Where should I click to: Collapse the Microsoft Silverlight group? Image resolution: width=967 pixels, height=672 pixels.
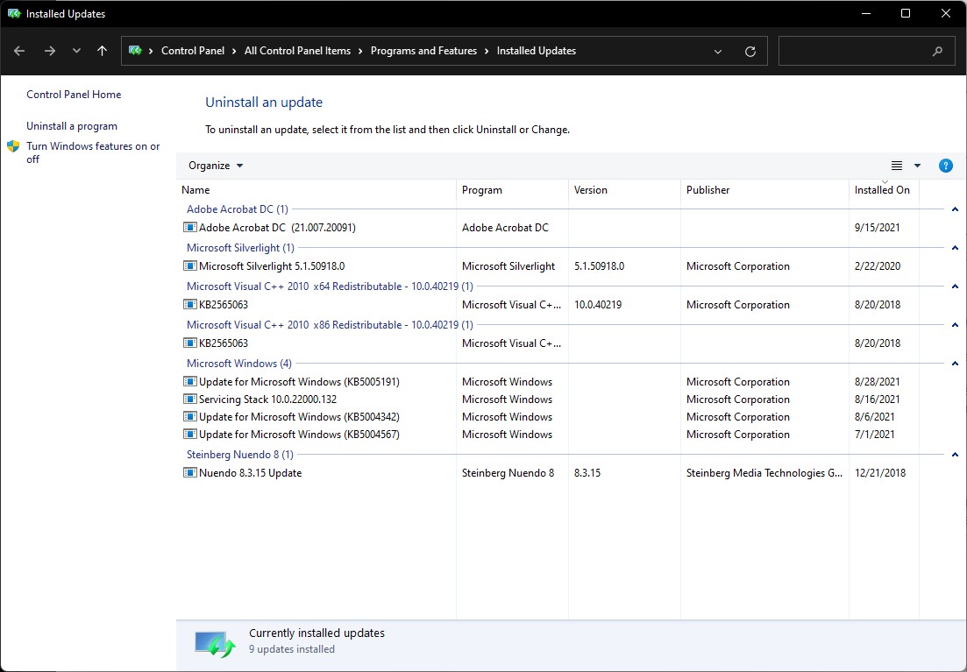[955, 248]
